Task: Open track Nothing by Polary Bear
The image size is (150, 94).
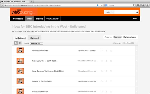Action: click(x=40, y=51)
